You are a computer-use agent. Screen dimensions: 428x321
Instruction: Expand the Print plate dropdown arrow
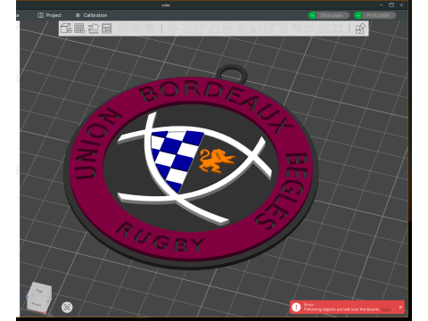358,15
